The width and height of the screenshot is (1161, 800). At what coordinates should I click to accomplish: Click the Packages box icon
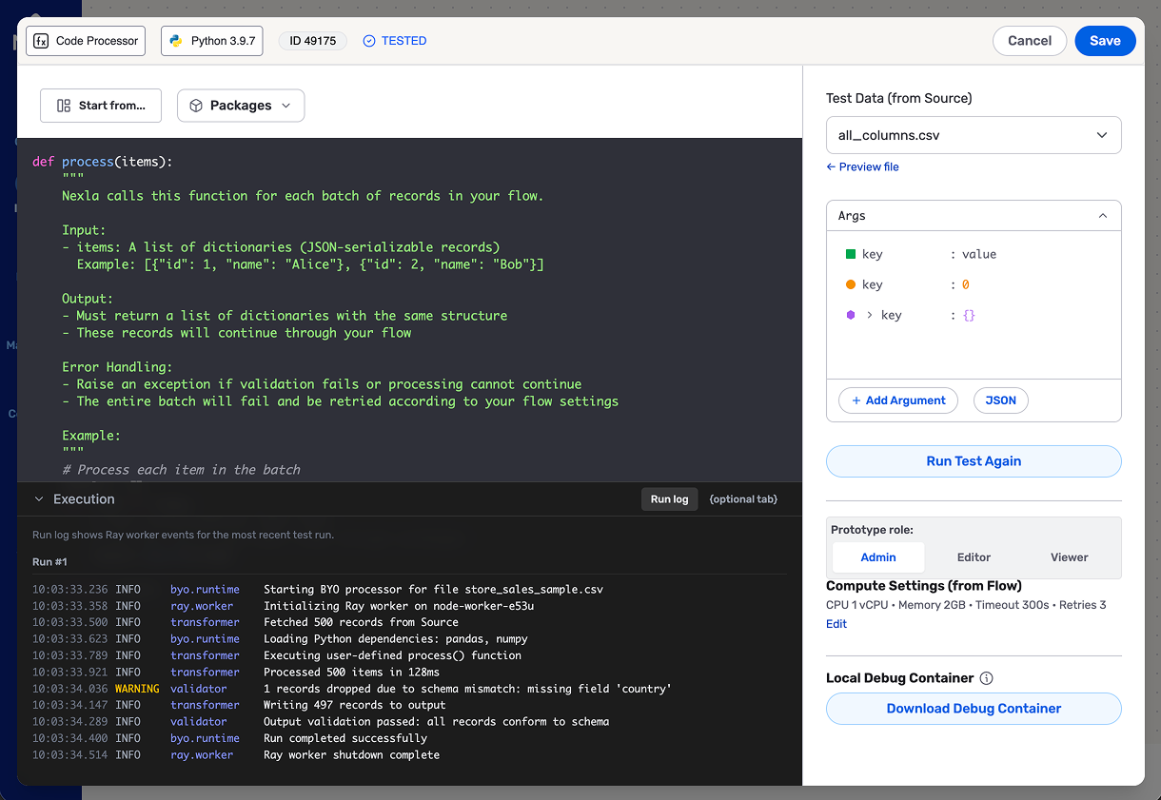click(x=196, y=106)
